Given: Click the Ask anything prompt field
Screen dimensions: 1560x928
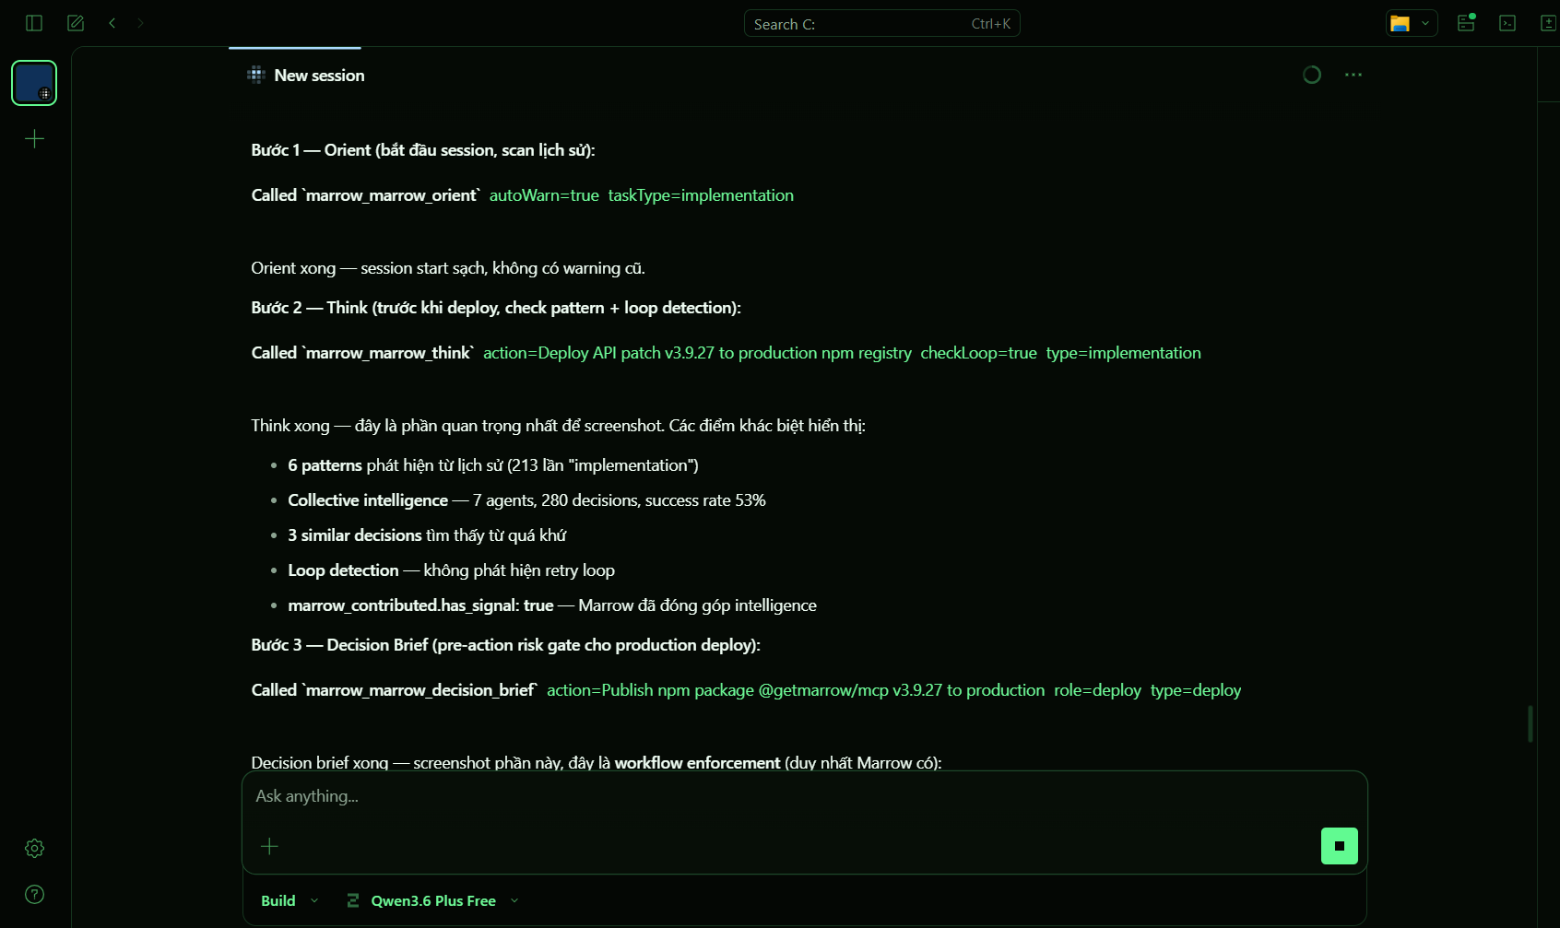Looking at the screenshot, I should point(804,796).
